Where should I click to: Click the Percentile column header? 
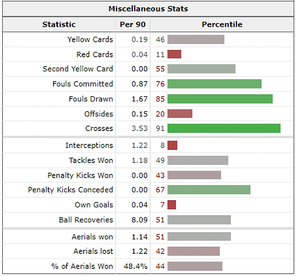tap(222, 24)
